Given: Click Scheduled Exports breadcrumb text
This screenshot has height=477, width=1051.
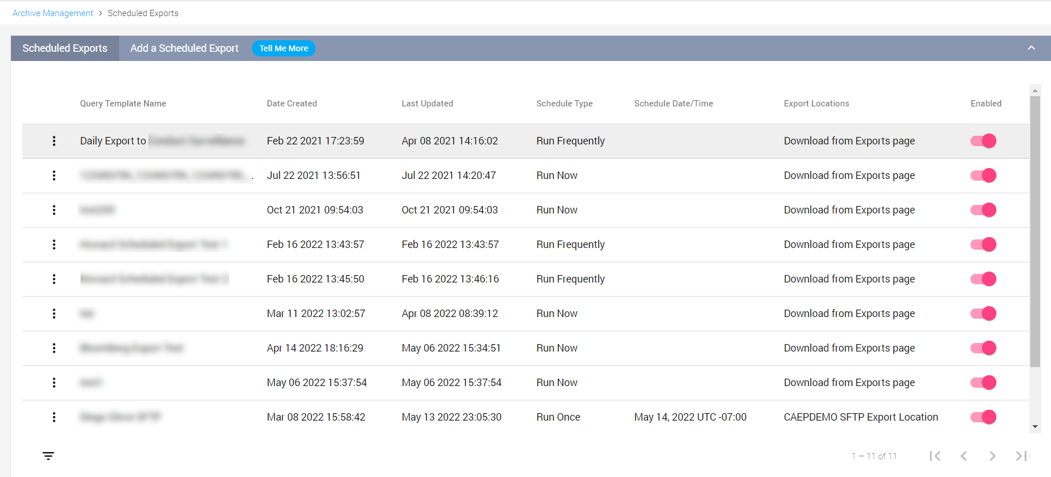Looking at the screenshot, I should pos(143,13).
